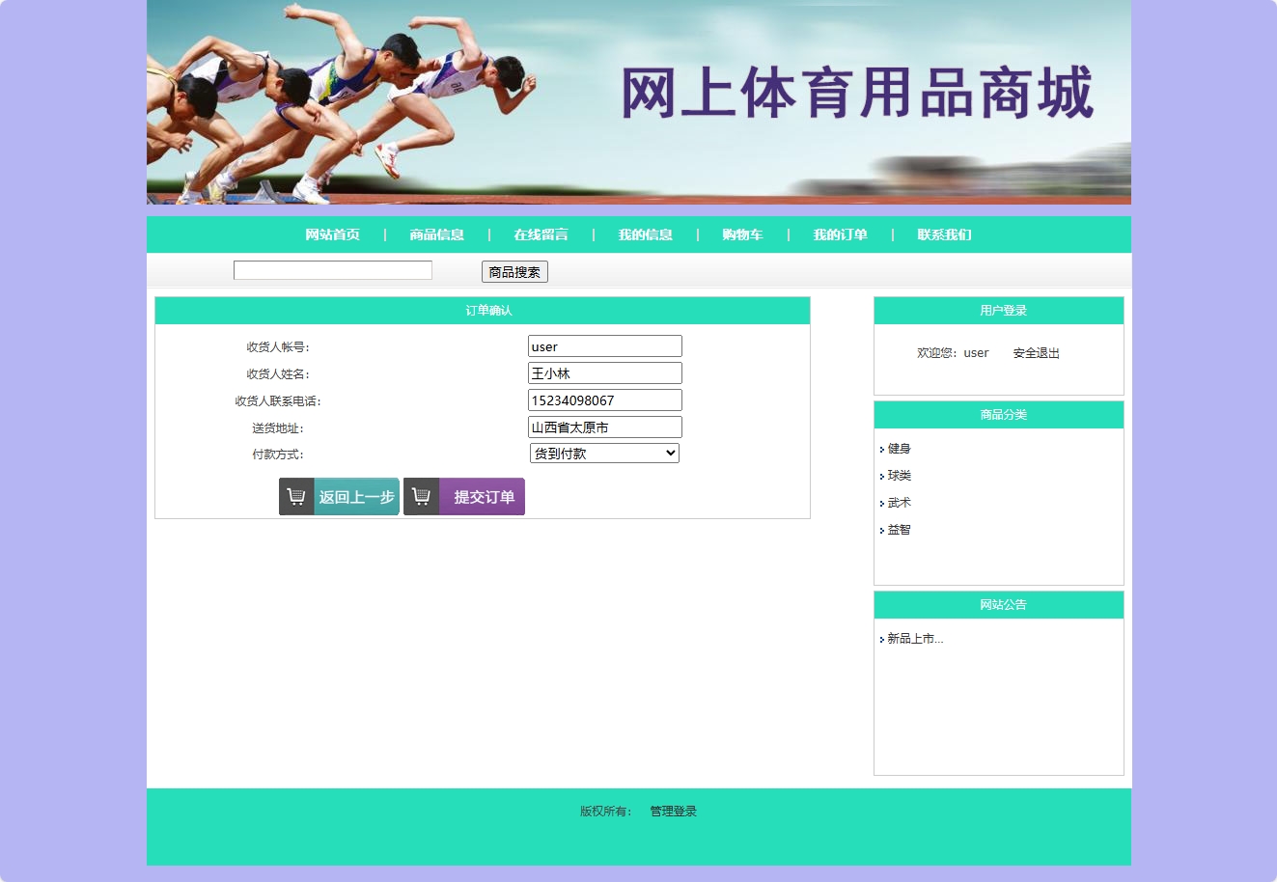Click the product search text box
Image resolution: width=1277 pixels, height=882 pixels.
point(332,270)
